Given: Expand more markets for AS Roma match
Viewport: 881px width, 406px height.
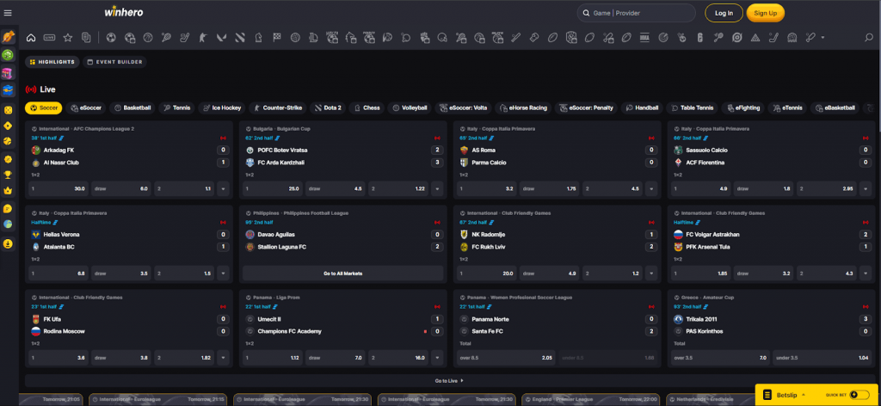Looking at the screenshot, I should click(650, 188).
